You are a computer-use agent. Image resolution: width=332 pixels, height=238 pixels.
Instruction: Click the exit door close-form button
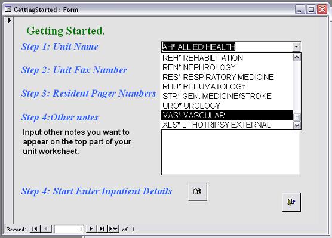291,202
